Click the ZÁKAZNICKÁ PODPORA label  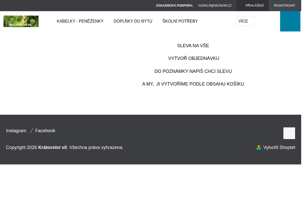pyautogui.click(x=174, y=6)
